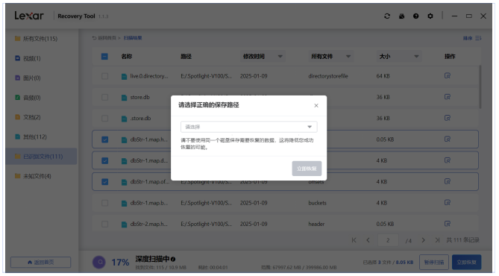Preview .store.db using its action icon
Screen dimensions: 499x276
pyautogui.click(x=448, y=118)
